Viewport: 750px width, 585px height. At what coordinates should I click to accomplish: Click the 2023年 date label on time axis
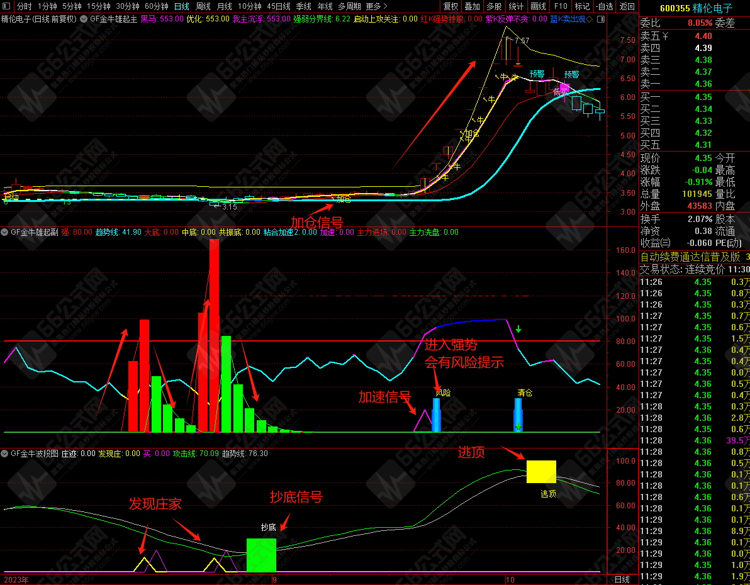(x=16, y=580)
